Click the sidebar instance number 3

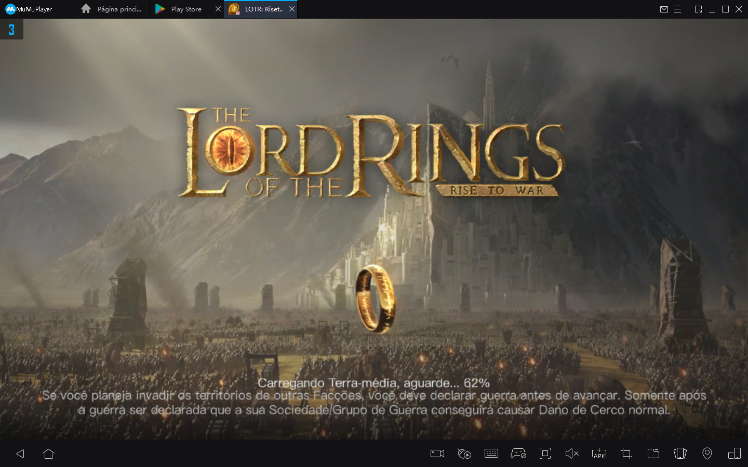click(x=11, y=30)
